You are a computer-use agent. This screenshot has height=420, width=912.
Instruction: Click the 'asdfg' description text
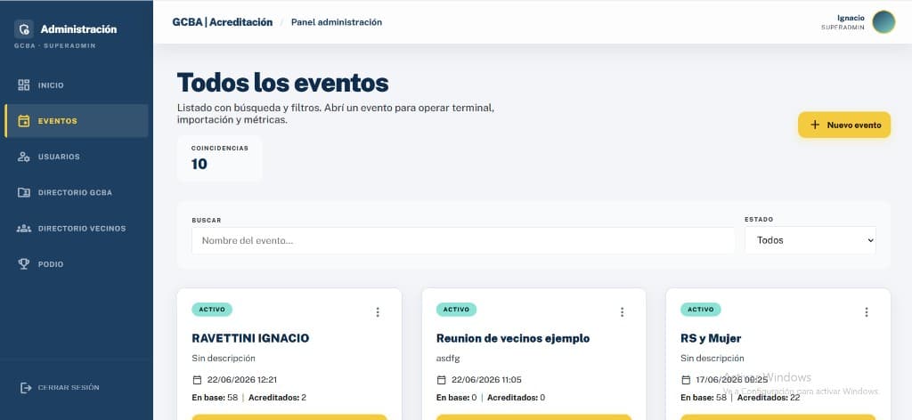click(448, 359)
